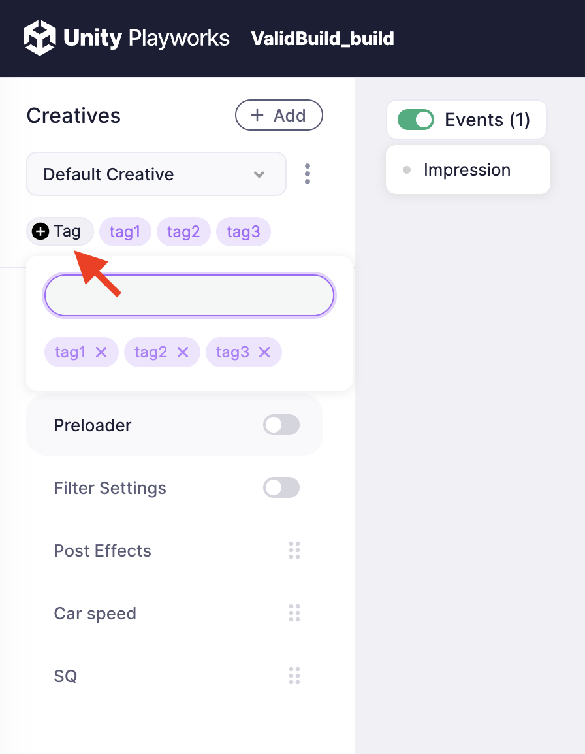This screenshot has height=754, width=585.
Task: Disable the Events toggle
Action: [416, 120]
